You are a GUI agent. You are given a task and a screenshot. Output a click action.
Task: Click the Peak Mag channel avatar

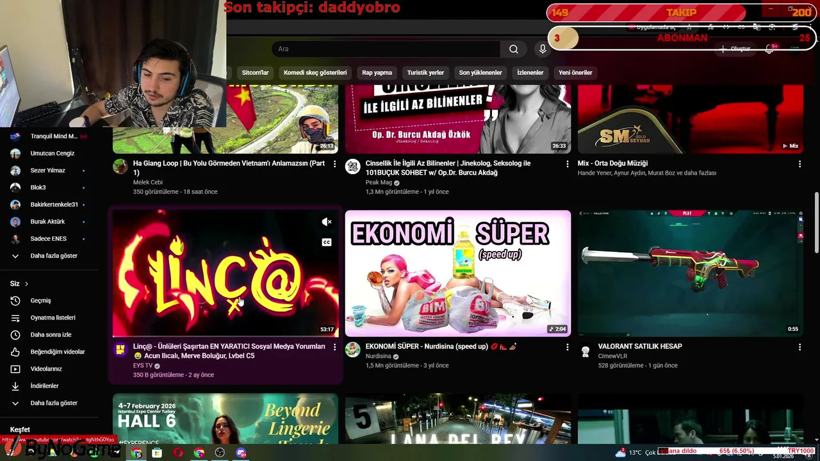(352, 166)
